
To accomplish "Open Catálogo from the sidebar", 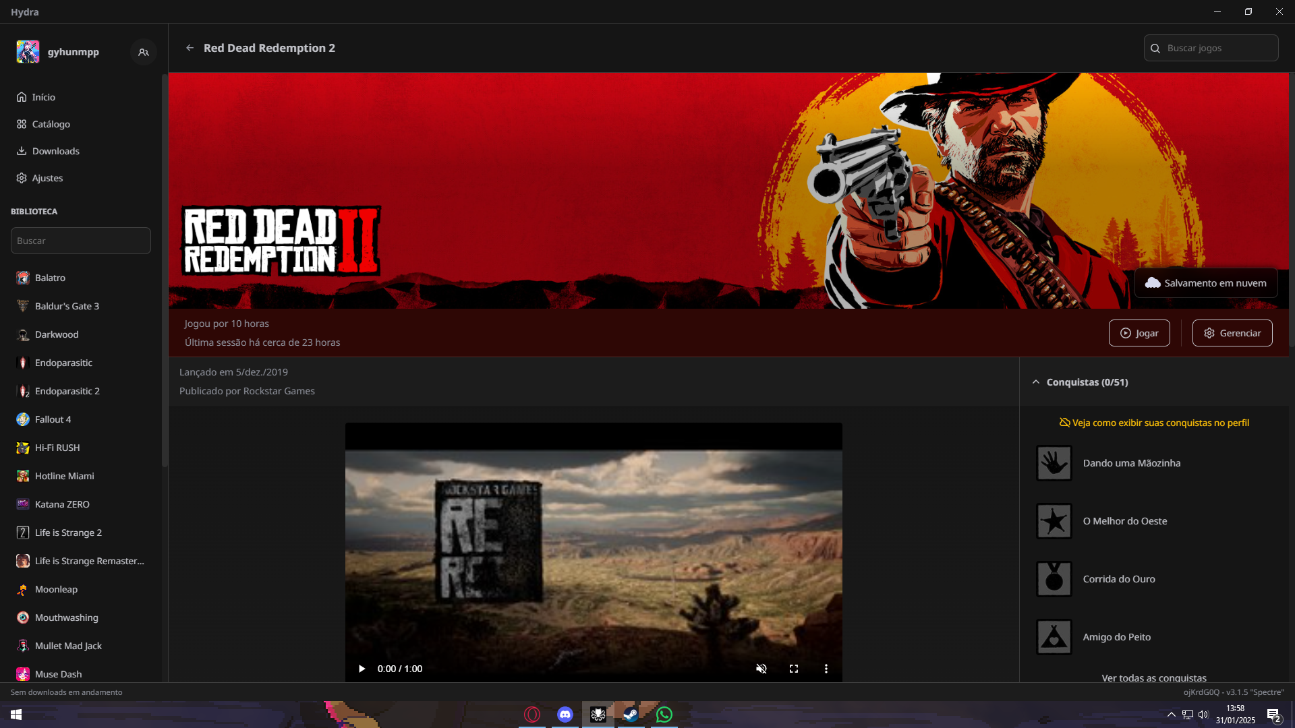I will click(51, 124).
